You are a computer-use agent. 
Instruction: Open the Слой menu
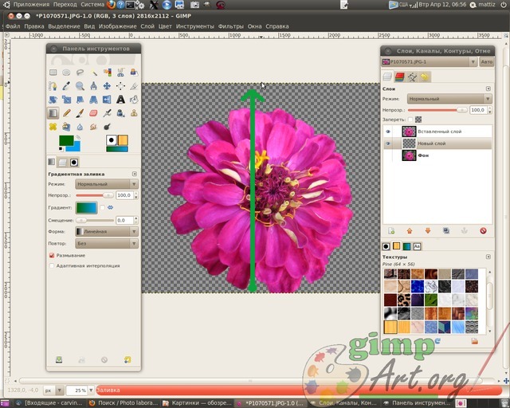[x=147, y=26]
